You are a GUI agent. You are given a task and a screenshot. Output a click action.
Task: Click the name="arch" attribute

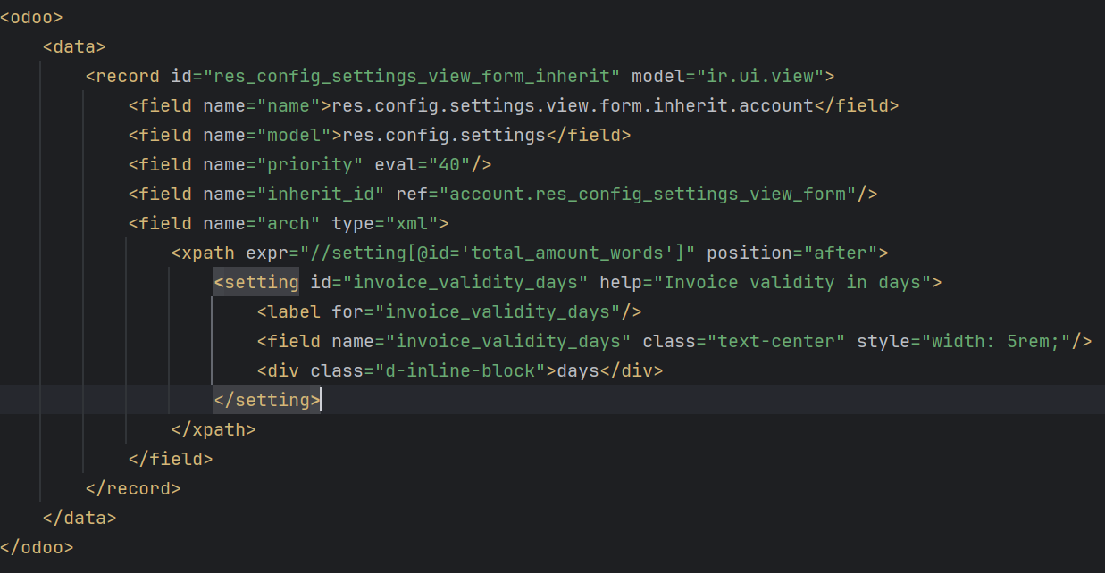click(x=262, y=223)
